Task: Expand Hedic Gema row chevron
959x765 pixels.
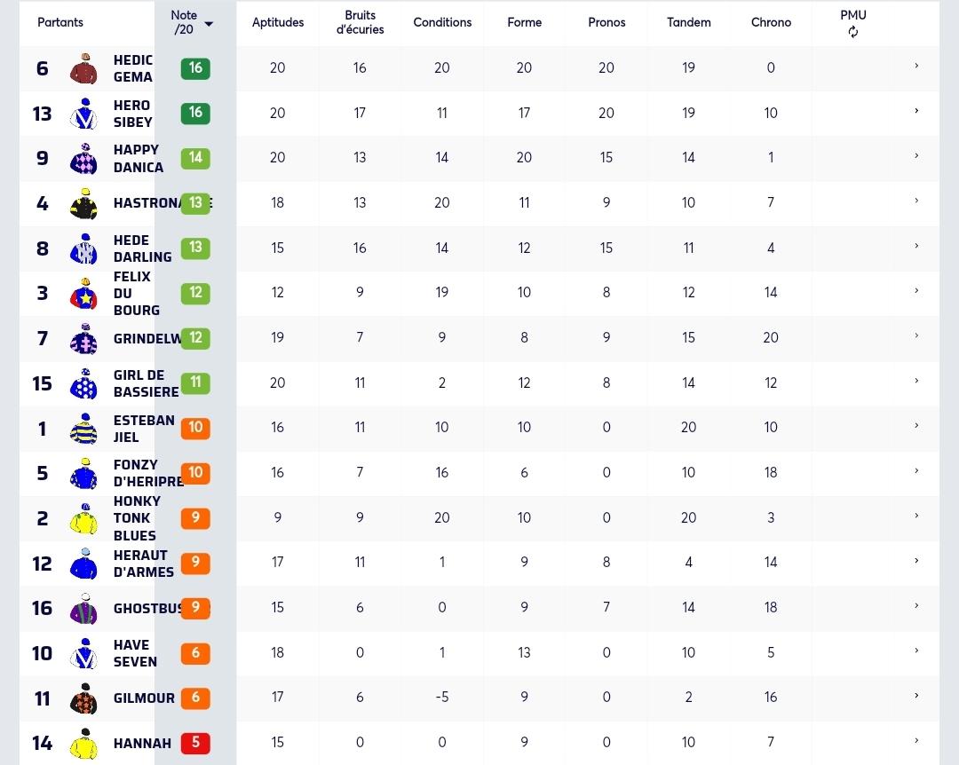Action: [916, 66]
